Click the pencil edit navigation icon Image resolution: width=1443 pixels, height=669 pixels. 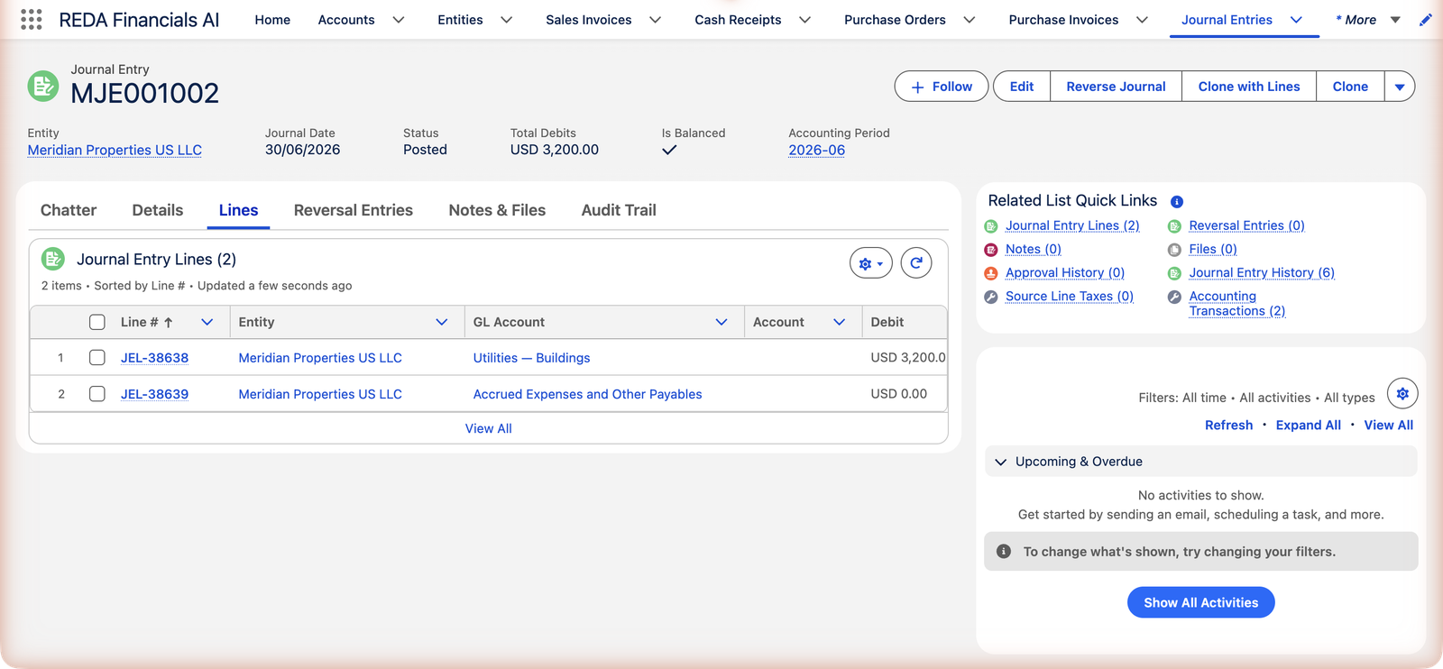(1426, 20)
